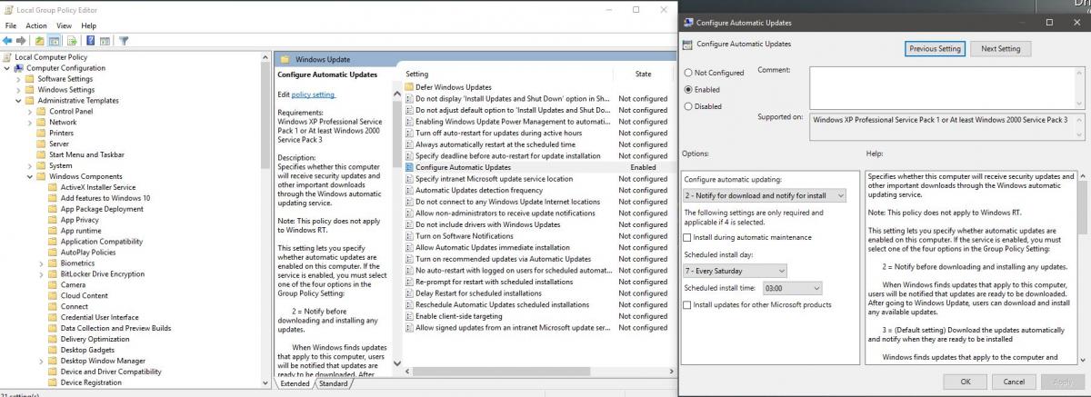Click OK in Configure Automatic Updates dialog

point(966,382)
